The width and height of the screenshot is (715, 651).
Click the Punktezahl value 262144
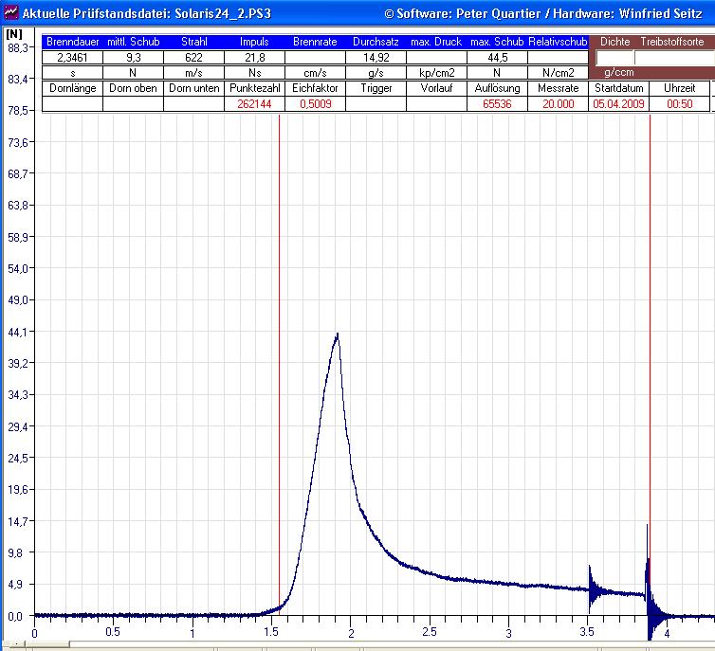click(x=254, y=104)
